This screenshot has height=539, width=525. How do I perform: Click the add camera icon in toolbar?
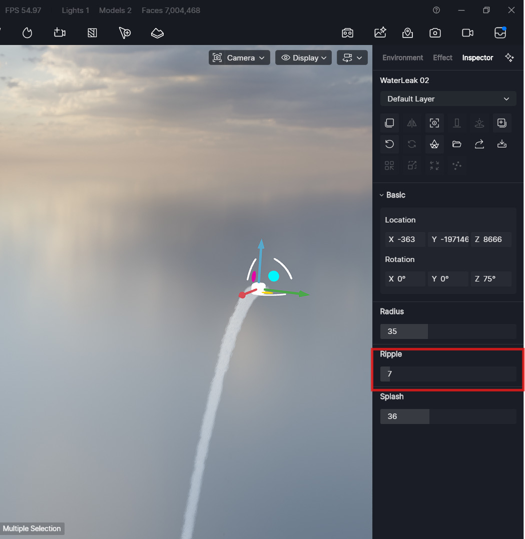60,33
